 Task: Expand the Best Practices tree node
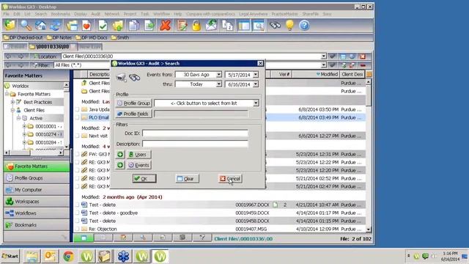12,102
